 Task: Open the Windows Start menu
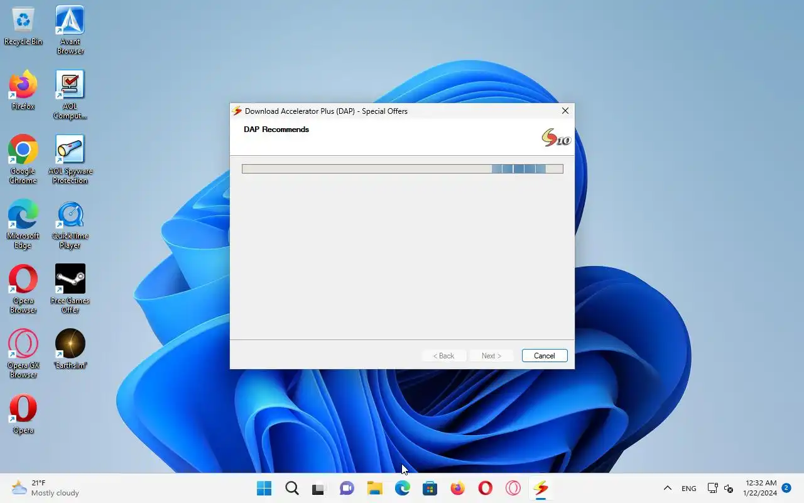click(264, 488)
